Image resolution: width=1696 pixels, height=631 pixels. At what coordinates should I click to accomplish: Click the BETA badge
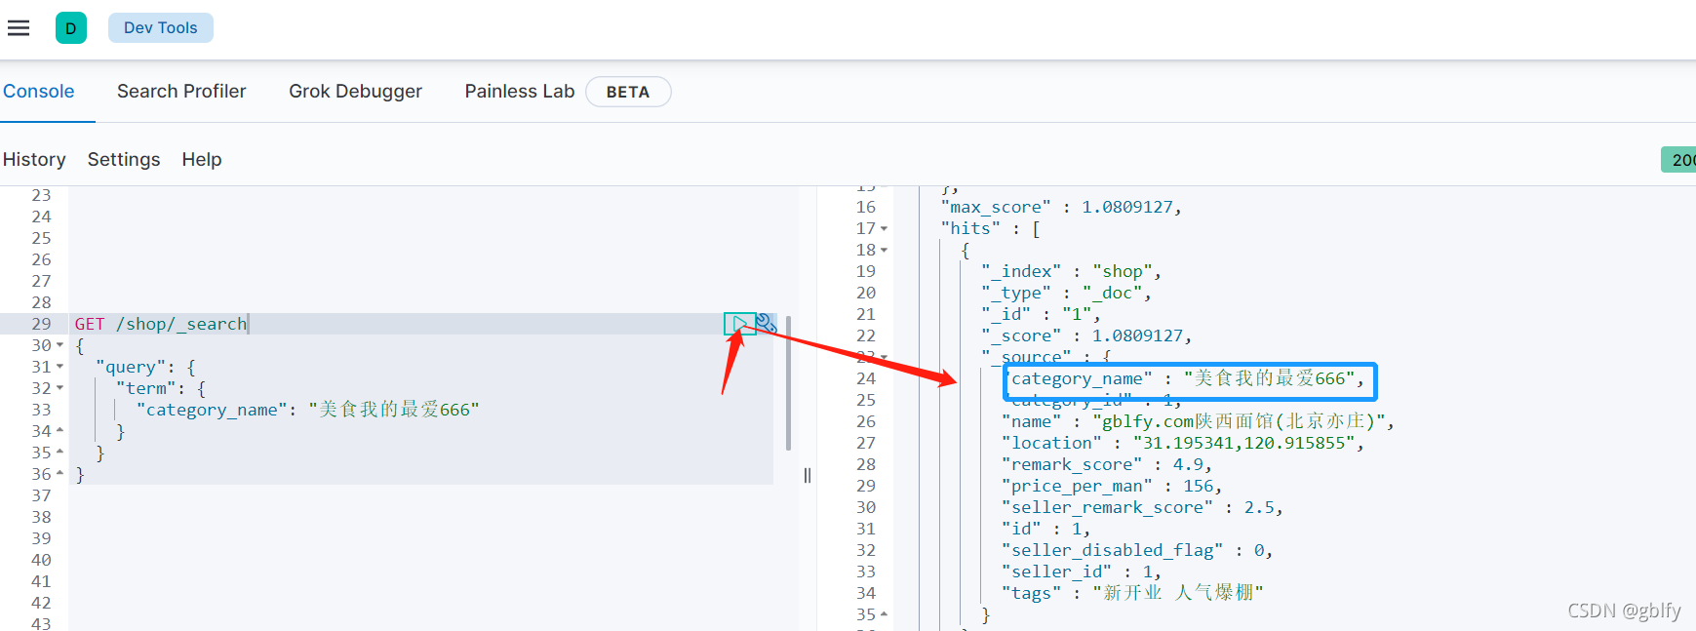pos(628,92)
